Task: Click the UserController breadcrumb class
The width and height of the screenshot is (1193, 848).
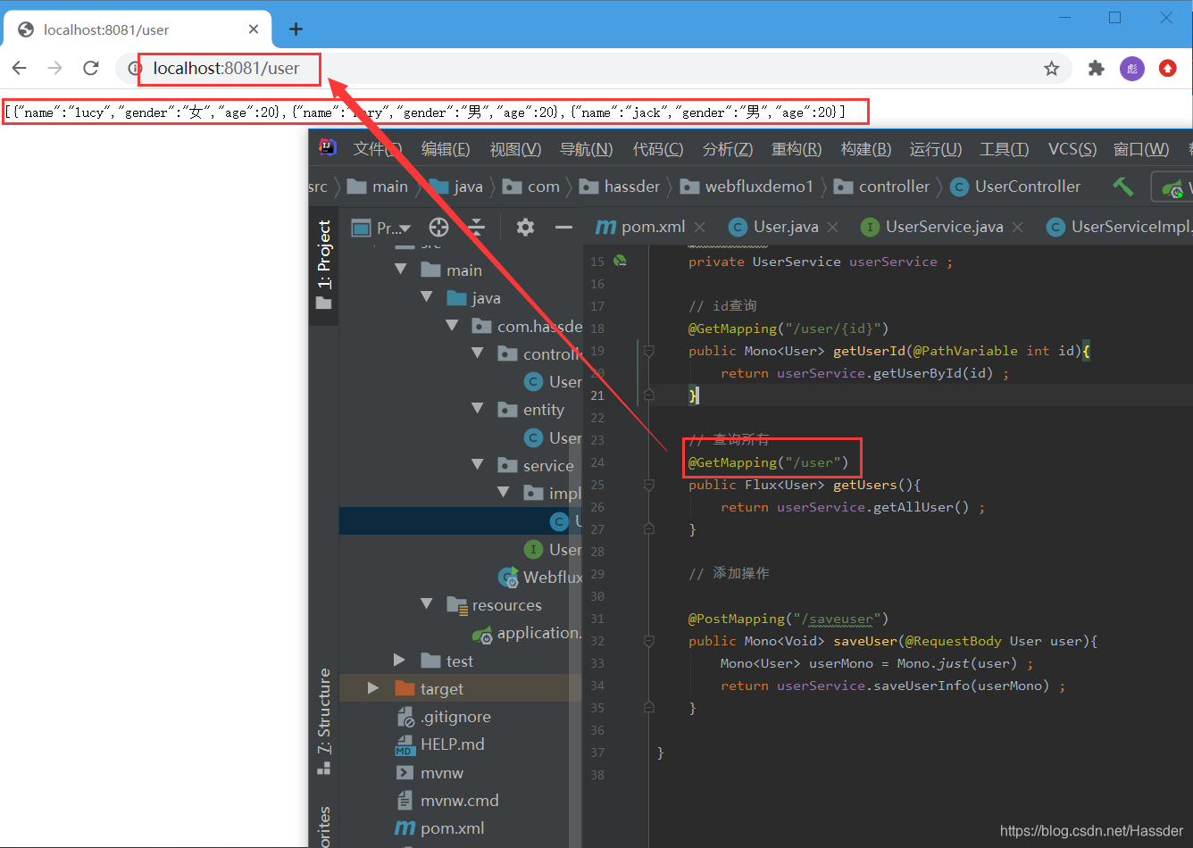Action: tap(1015, 187)
